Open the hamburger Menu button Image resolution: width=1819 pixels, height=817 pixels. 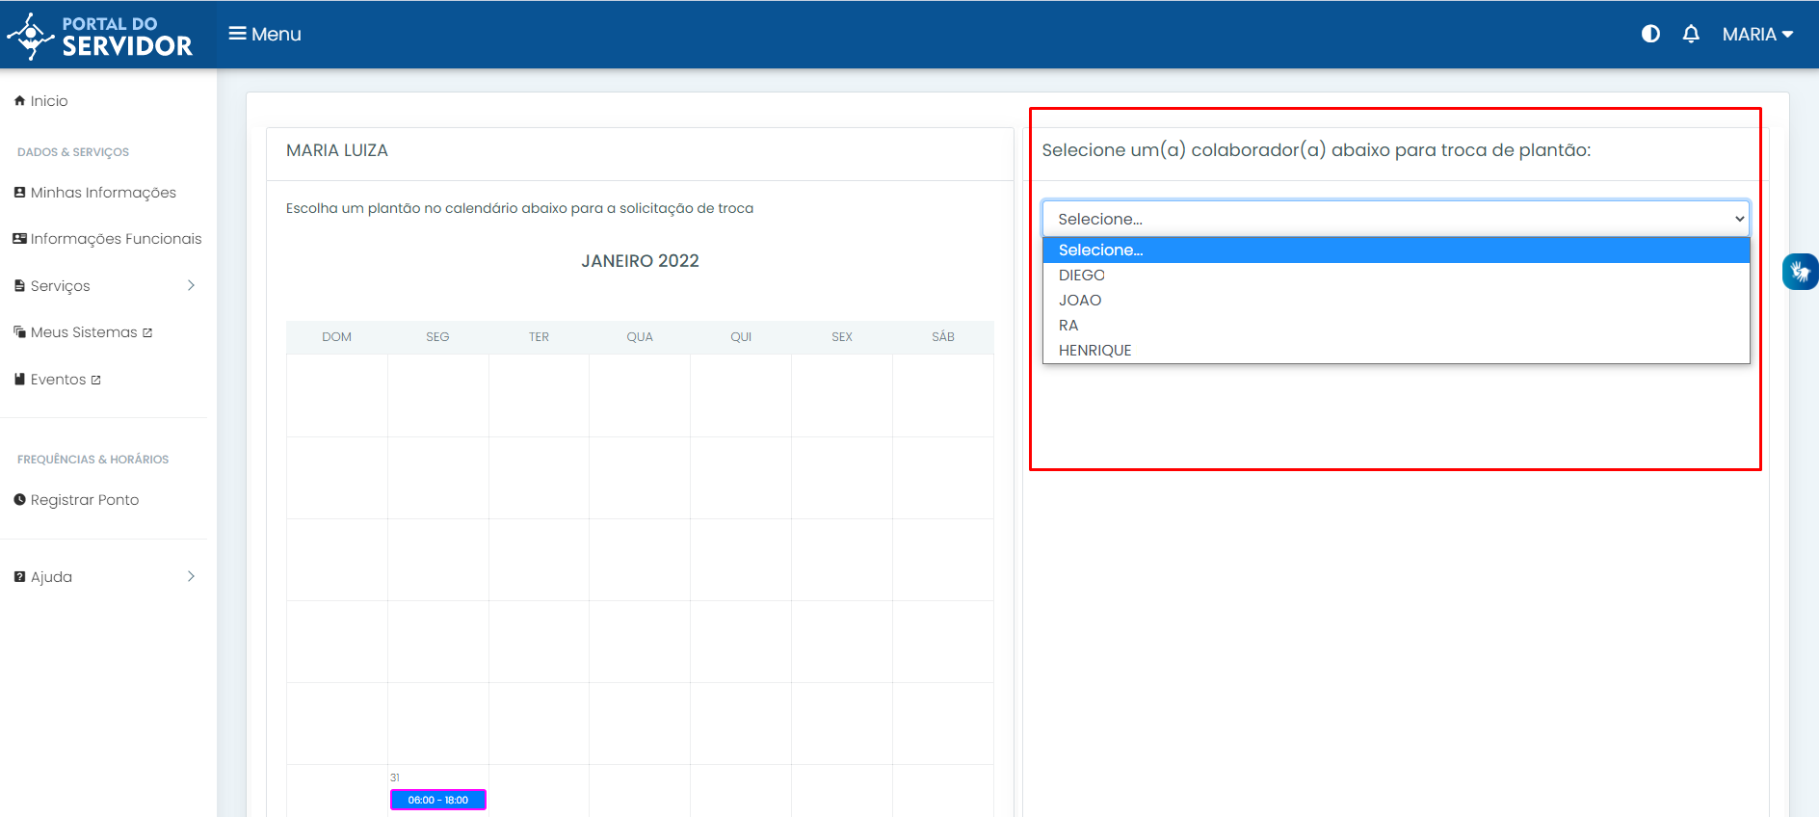pos(265,34)
